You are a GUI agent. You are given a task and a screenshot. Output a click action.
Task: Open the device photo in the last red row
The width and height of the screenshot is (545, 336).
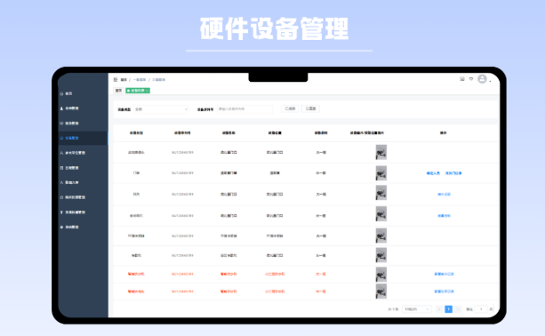381,292
